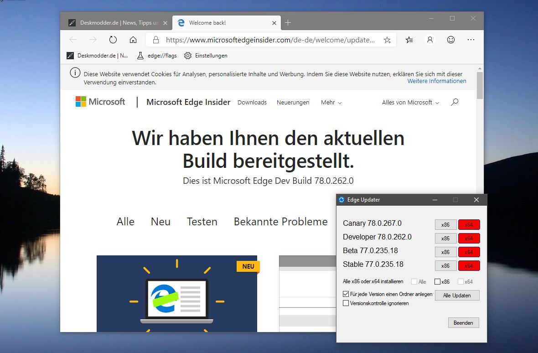
Task: Open the favorites list icon
Action: point(409,40)
